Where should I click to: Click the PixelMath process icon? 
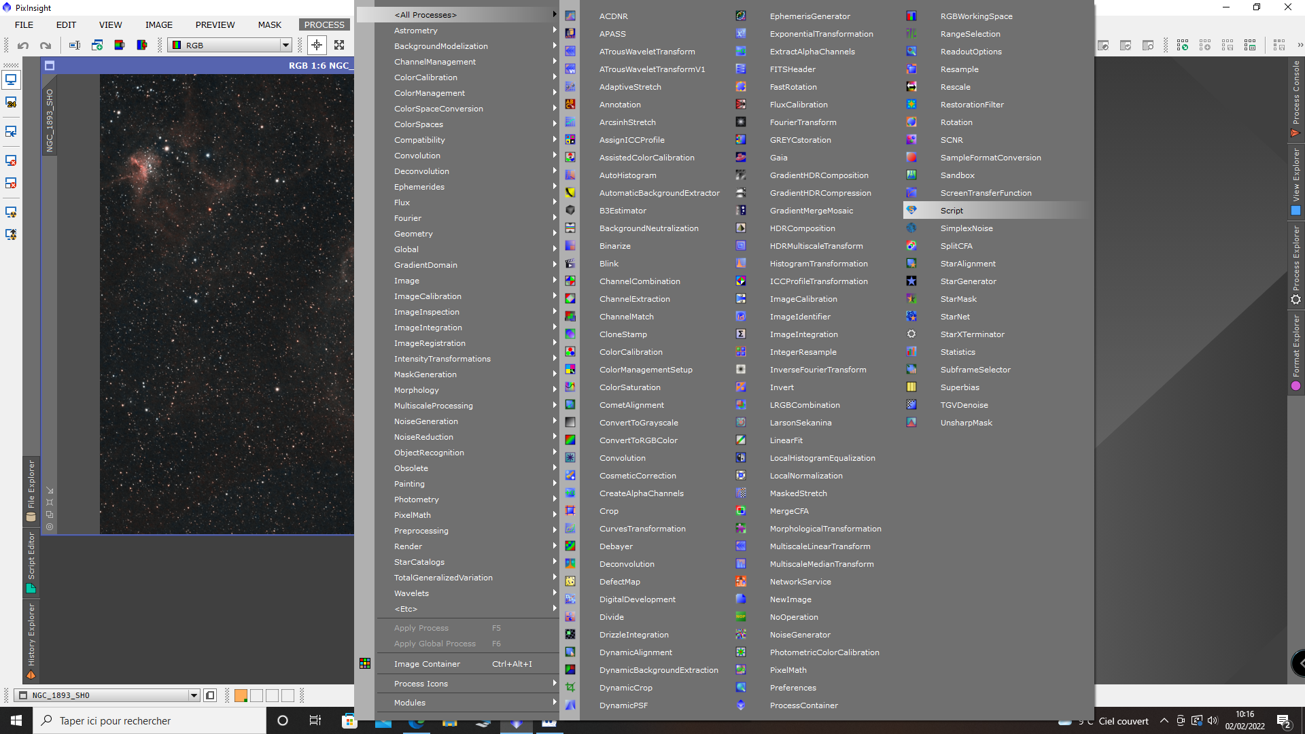coord(741,670)
